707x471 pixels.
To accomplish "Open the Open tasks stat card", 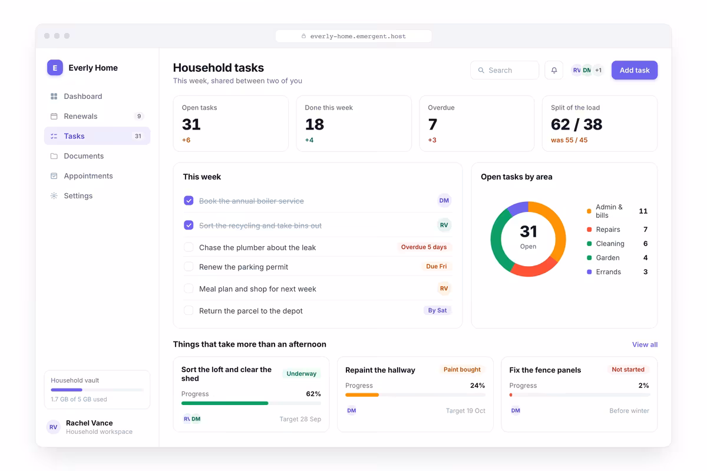I will 231,124.
